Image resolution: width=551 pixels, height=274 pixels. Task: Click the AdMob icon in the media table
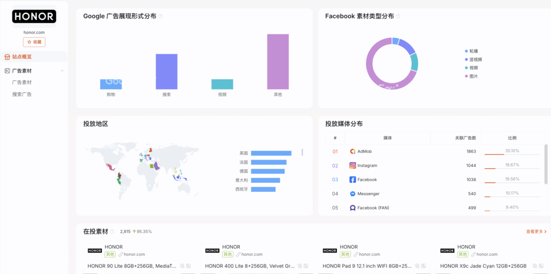tap(353, 151)
